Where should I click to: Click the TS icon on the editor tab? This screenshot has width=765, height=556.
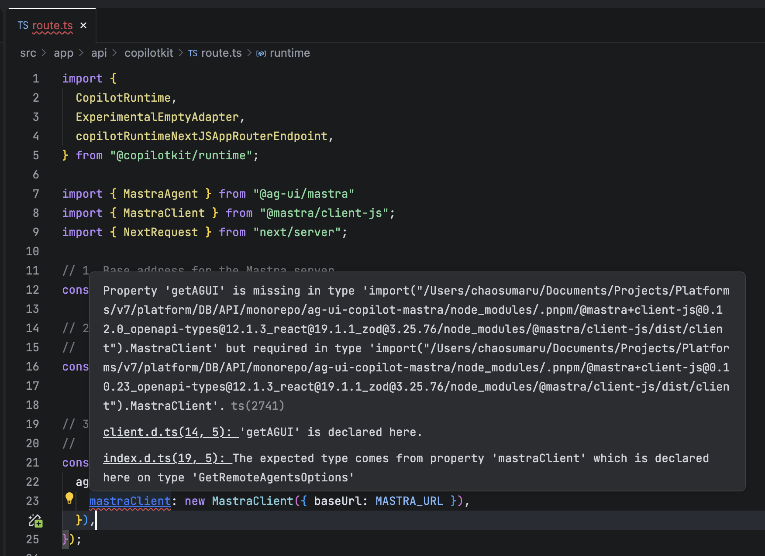click(x=23, y=26)
